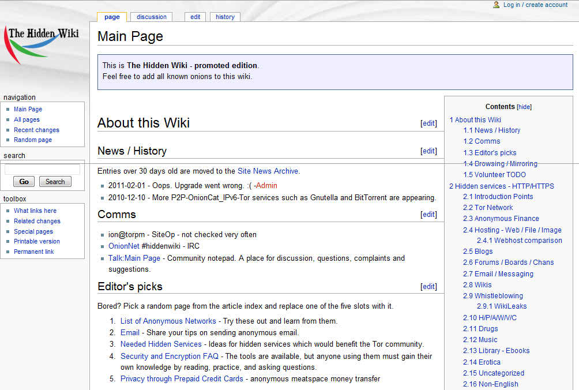Open Privacy through Prepaid Credit Cards
This screenshot has width=579, height=390.
pos(182,379)
